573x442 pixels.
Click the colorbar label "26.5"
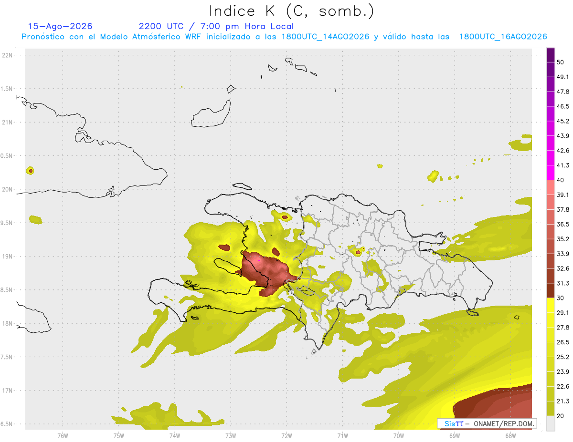pos(563,342)
